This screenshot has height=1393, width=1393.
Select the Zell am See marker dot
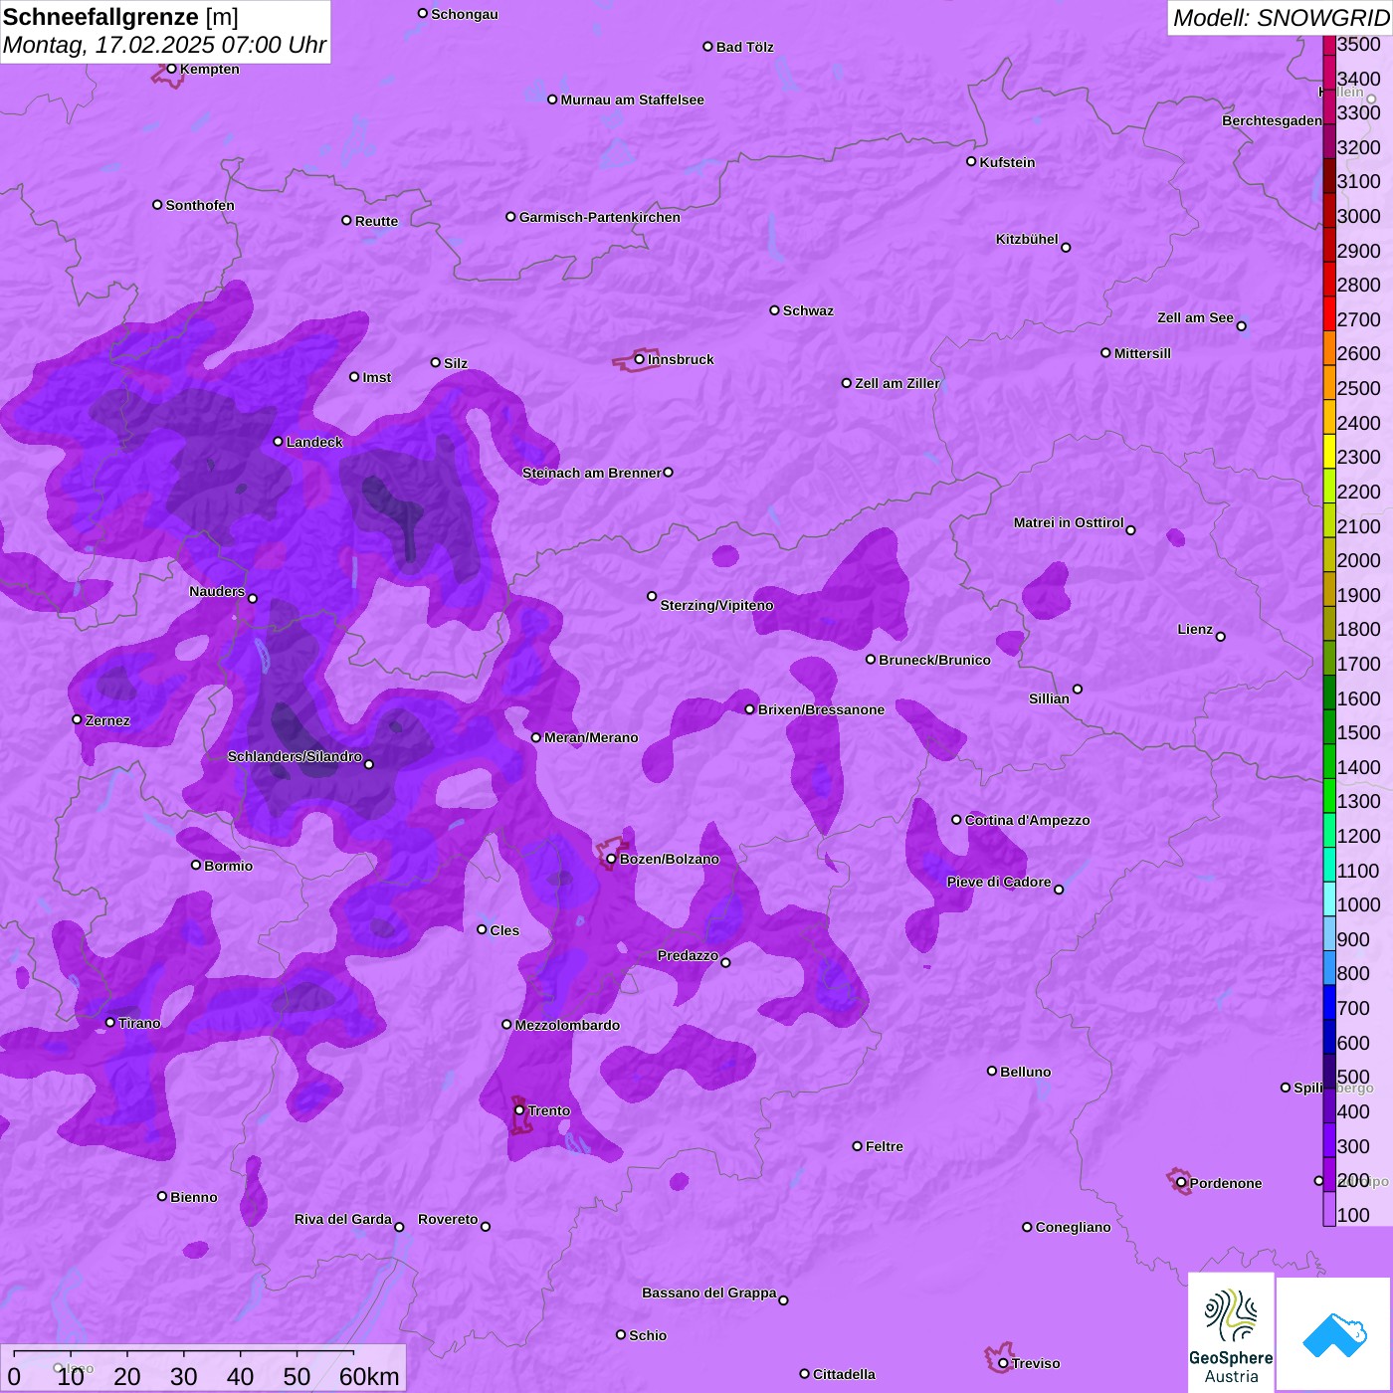pos(1241,326)
